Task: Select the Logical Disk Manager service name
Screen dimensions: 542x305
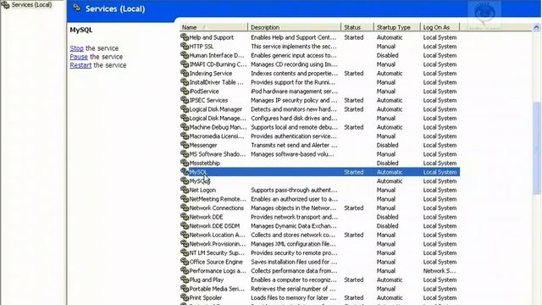Action: point(216,109)
